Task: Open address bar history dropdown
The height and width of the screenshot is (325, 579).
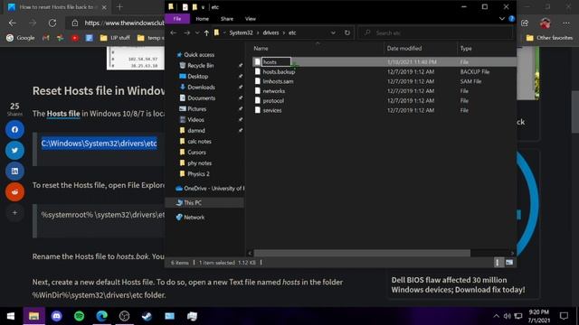Action: point(333,32)
